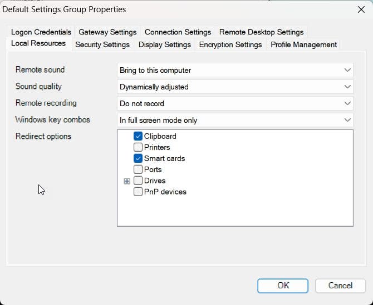Click the Windows key combos label

(52, 119)
